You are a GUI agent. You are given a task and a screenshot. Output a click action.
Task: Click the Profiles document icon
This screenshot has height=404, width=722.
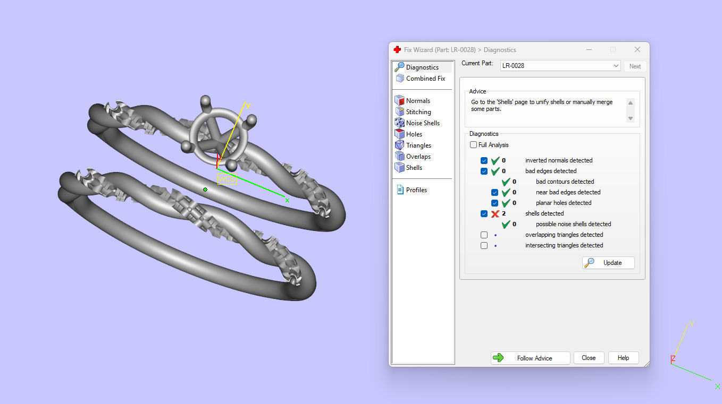pos(400,190)
